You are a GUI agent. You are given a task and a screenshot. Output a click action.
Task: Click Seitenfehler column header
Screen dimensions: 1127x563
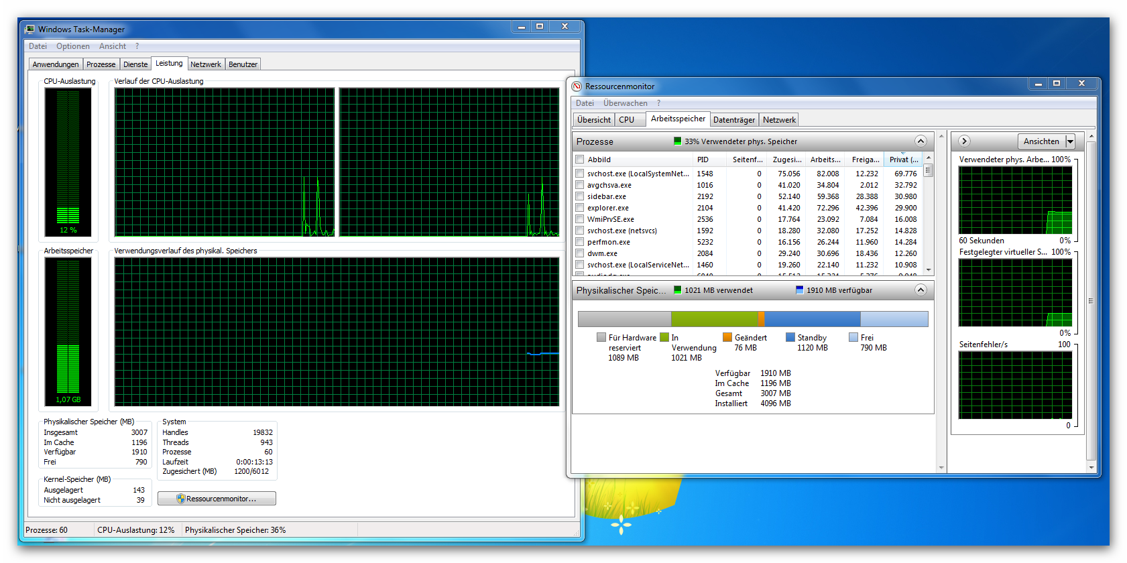point(748,159)
